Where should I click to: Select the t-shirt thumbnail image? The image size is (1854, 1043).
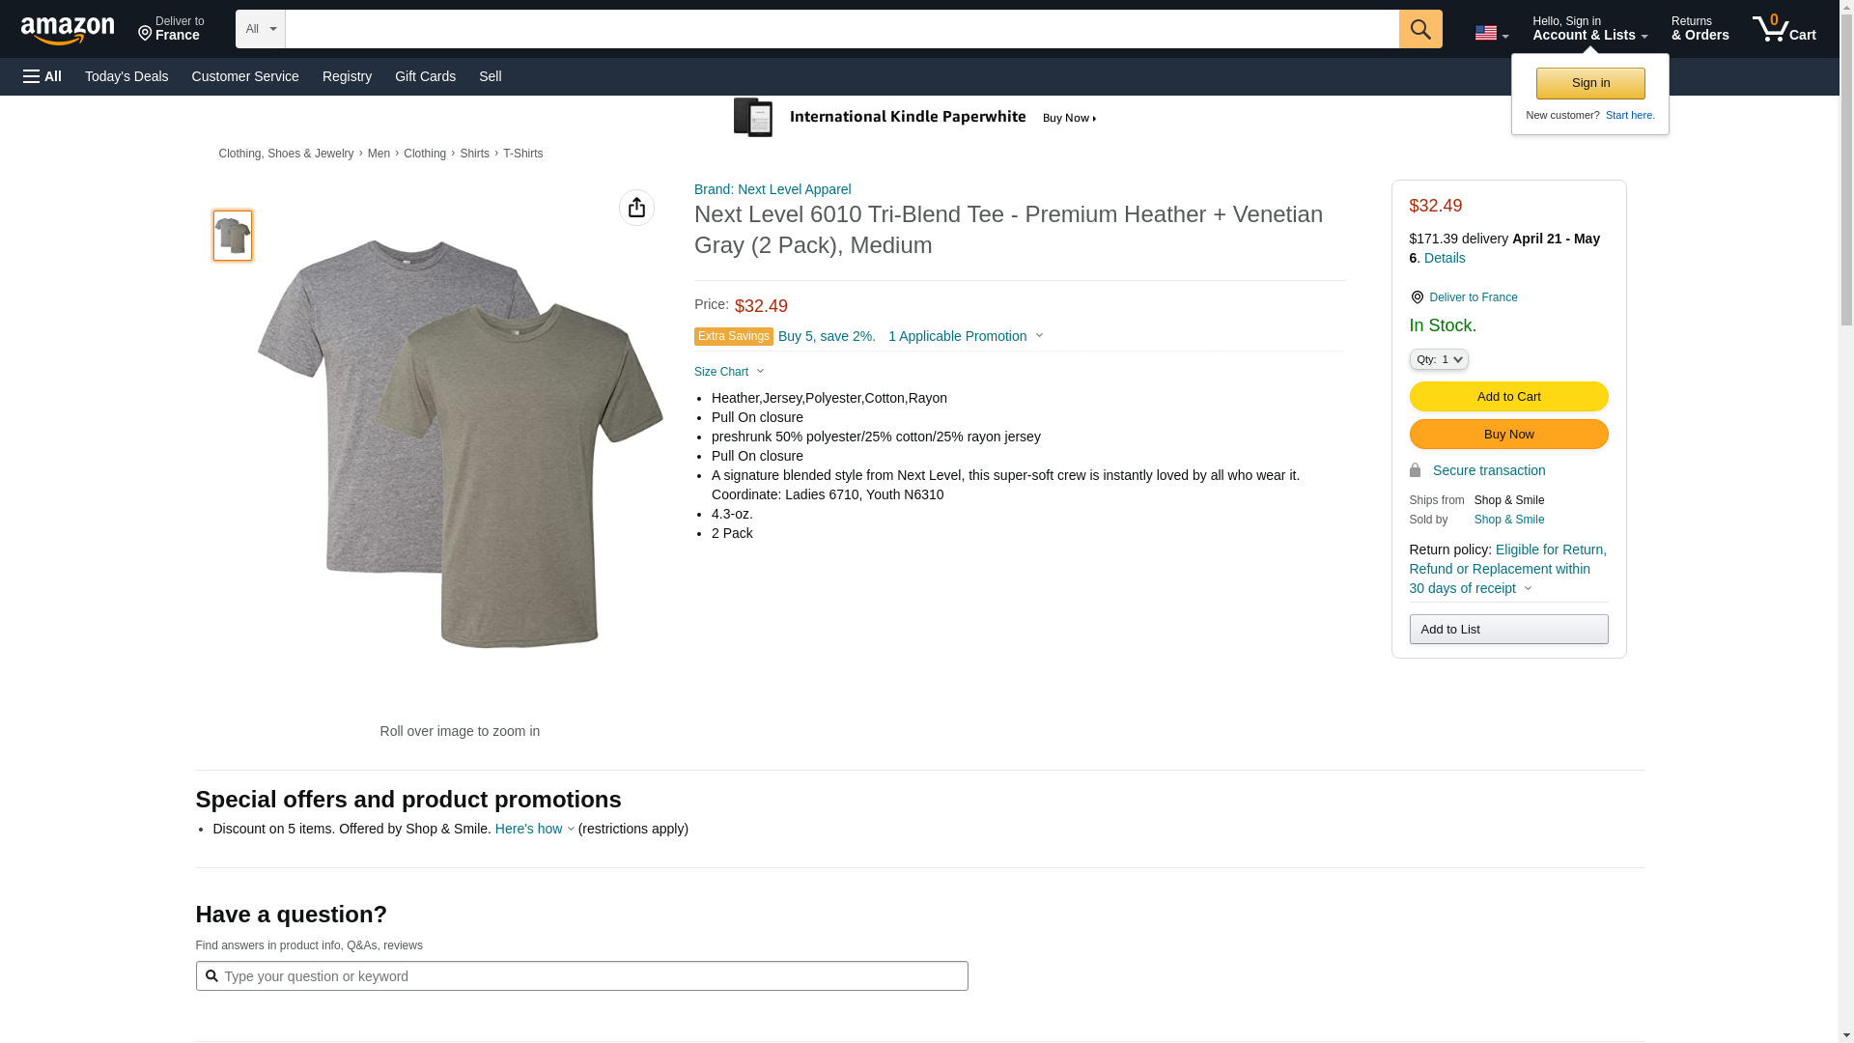click(233, 236)
